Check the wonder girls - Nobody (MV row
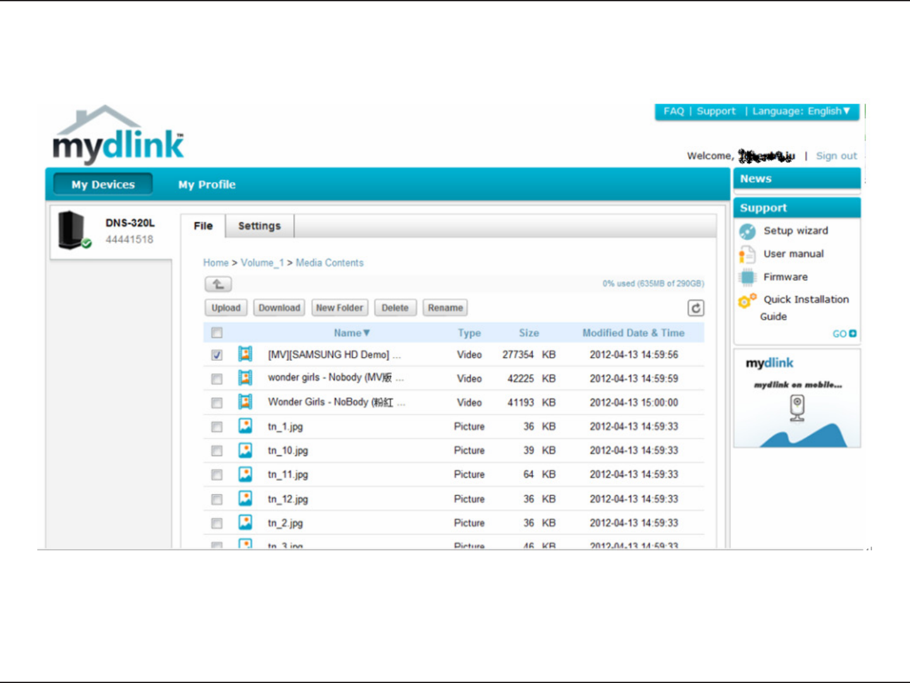Image resolution: width=910 pixels, height=683 pixels. 217,379
